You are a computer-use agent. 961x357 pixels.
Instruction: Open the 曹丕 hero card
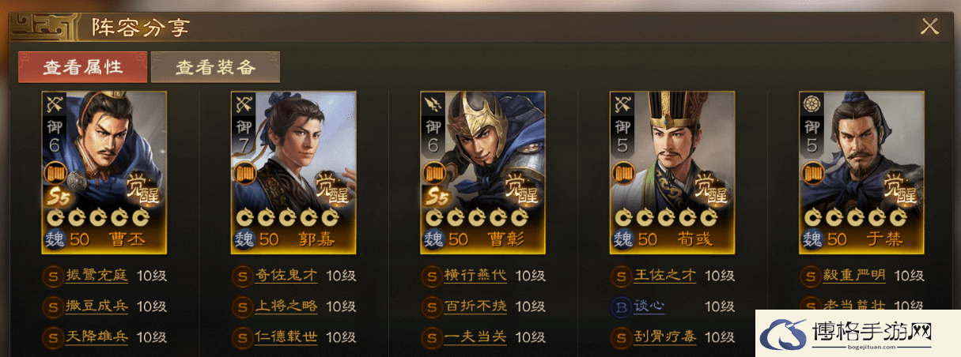click(104, 172)
